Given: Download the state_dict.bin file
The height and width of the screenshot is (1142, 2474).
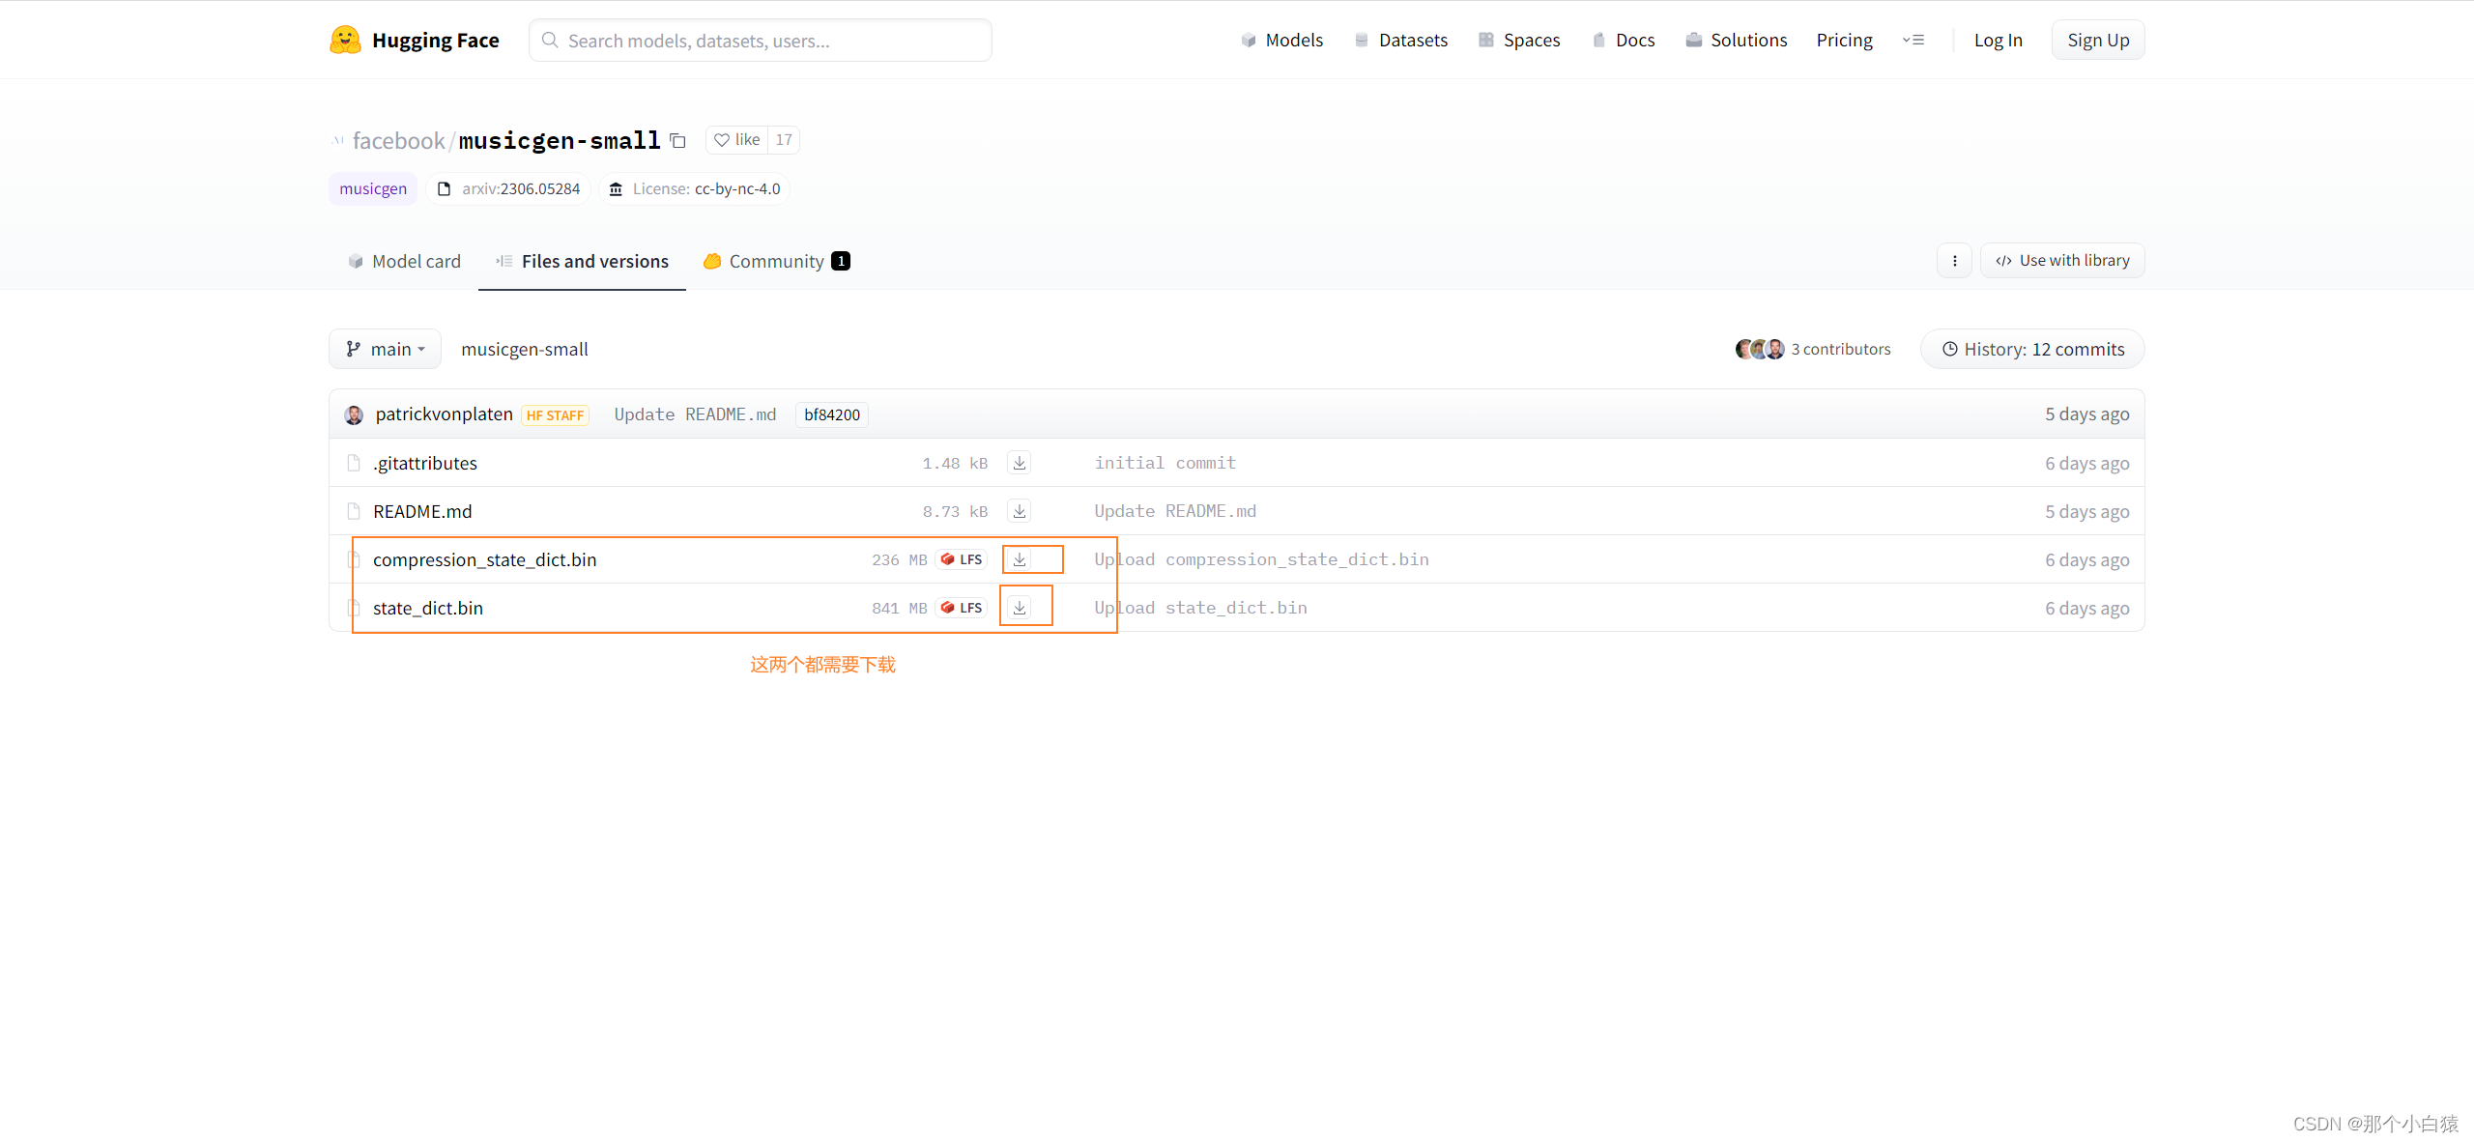Looking at the screenshot, I should click(1019, 608).
